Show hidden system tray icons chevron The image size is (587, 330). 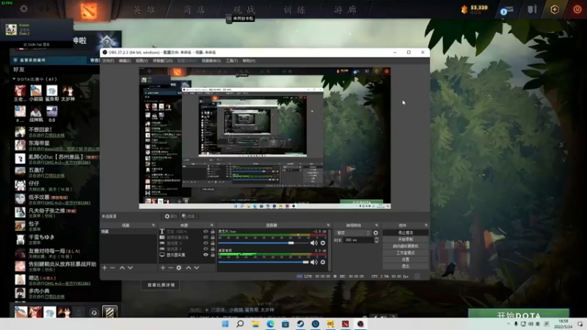click(508, 324)
